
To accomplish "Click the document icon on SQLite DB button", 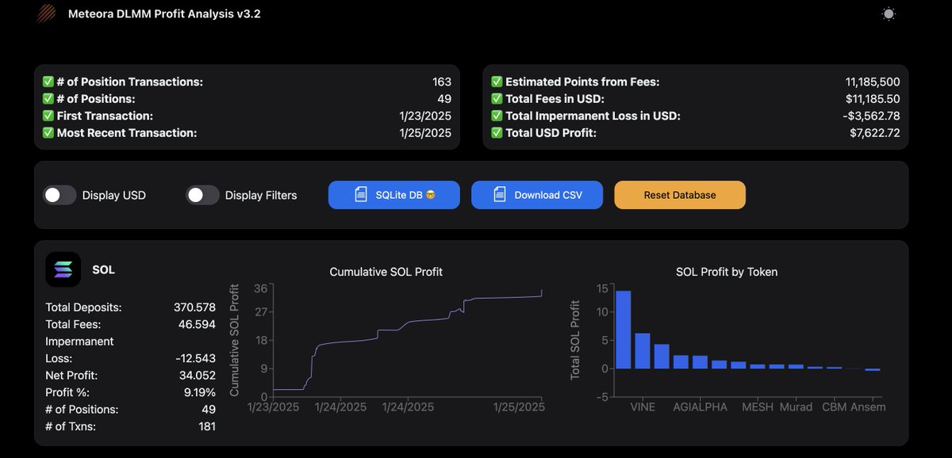I will tap(361, 194).
